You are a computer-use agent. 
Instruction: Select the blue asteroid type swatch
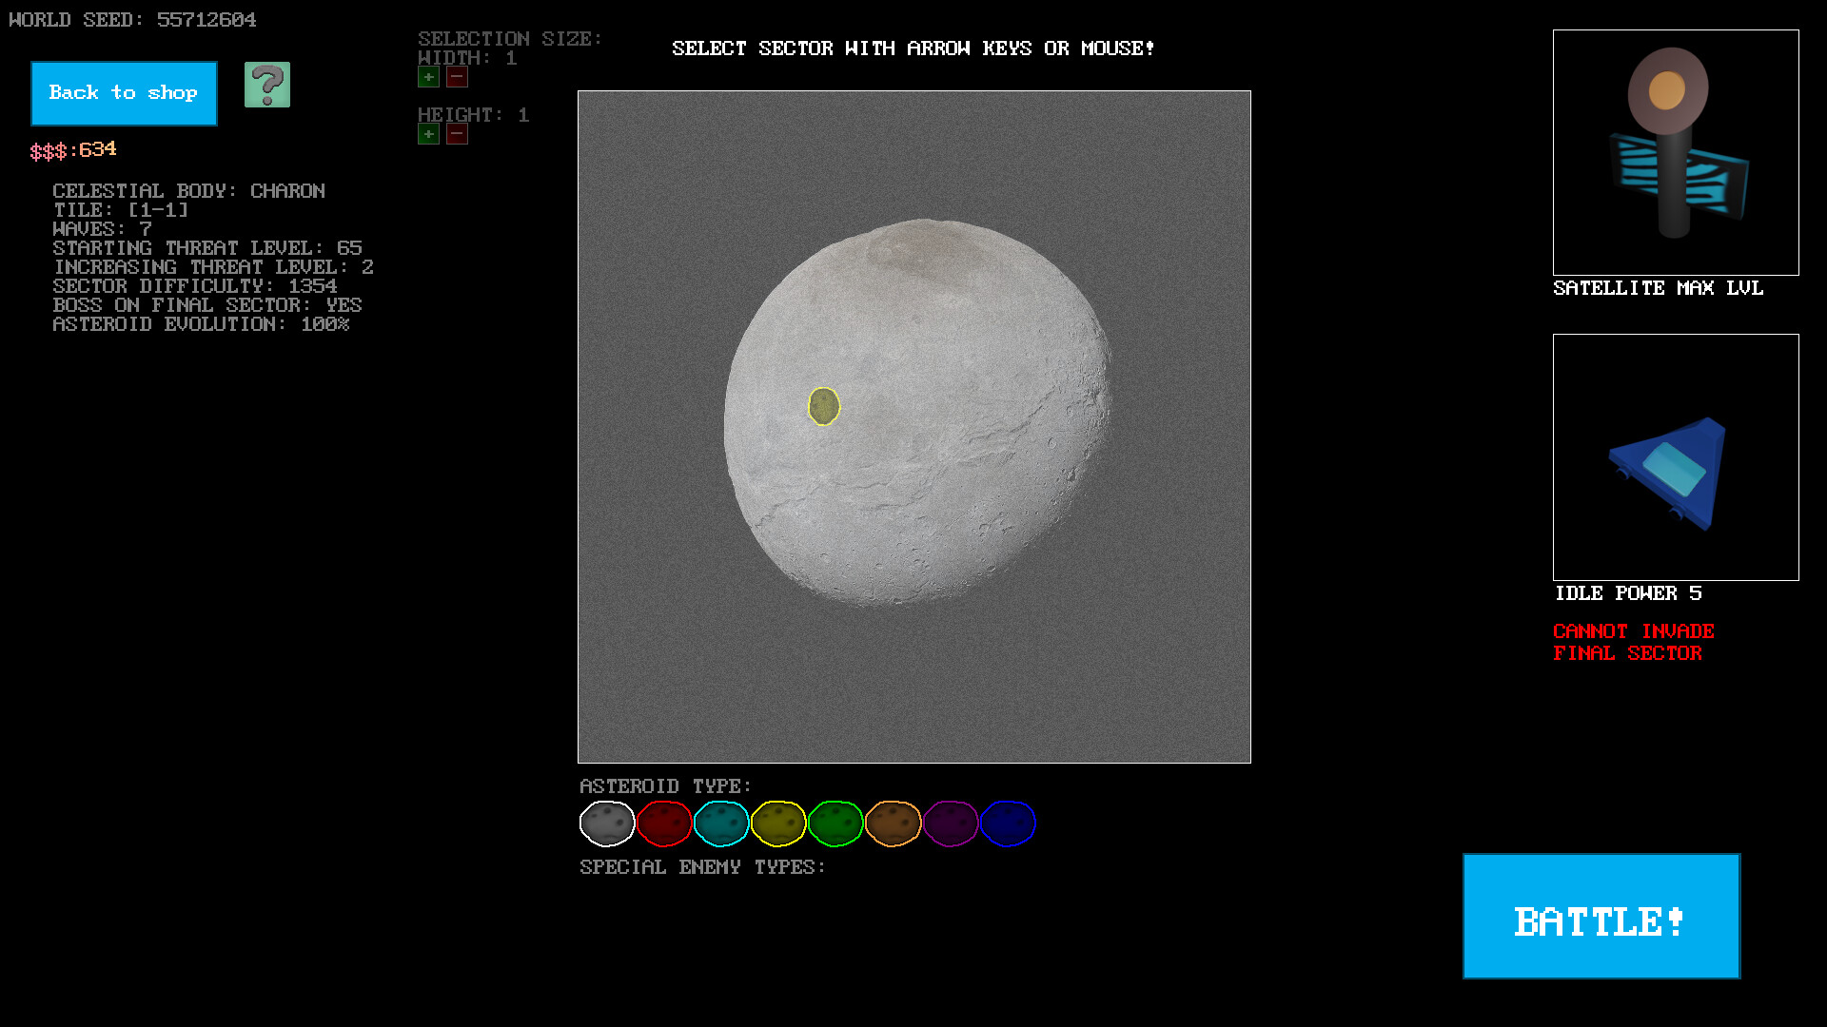1007,824
